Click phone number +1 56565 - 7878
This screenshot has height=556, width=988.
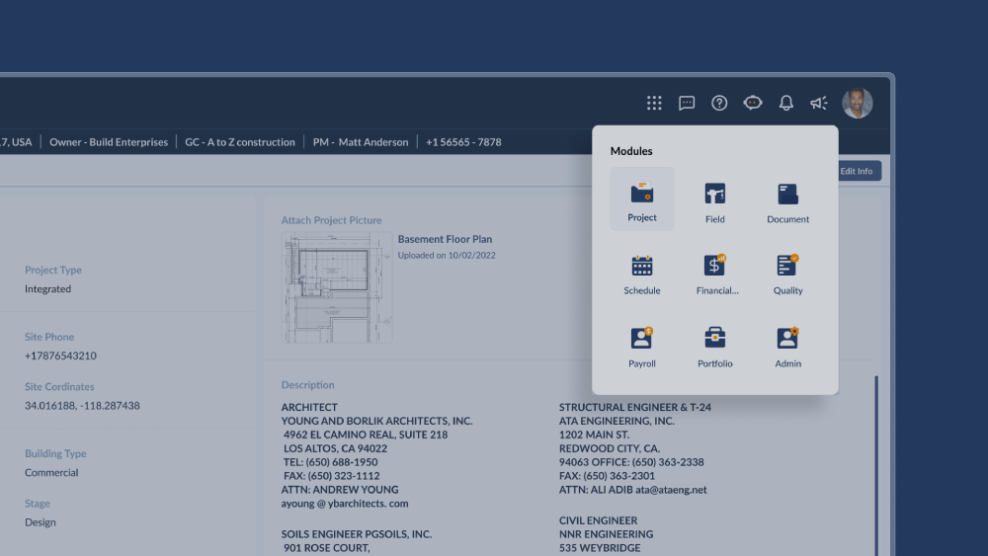click(x=463, y=141)
